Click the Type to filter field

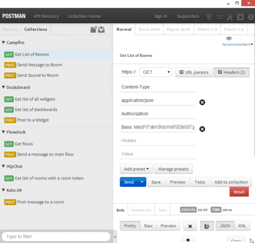click(x=56, y=236)
